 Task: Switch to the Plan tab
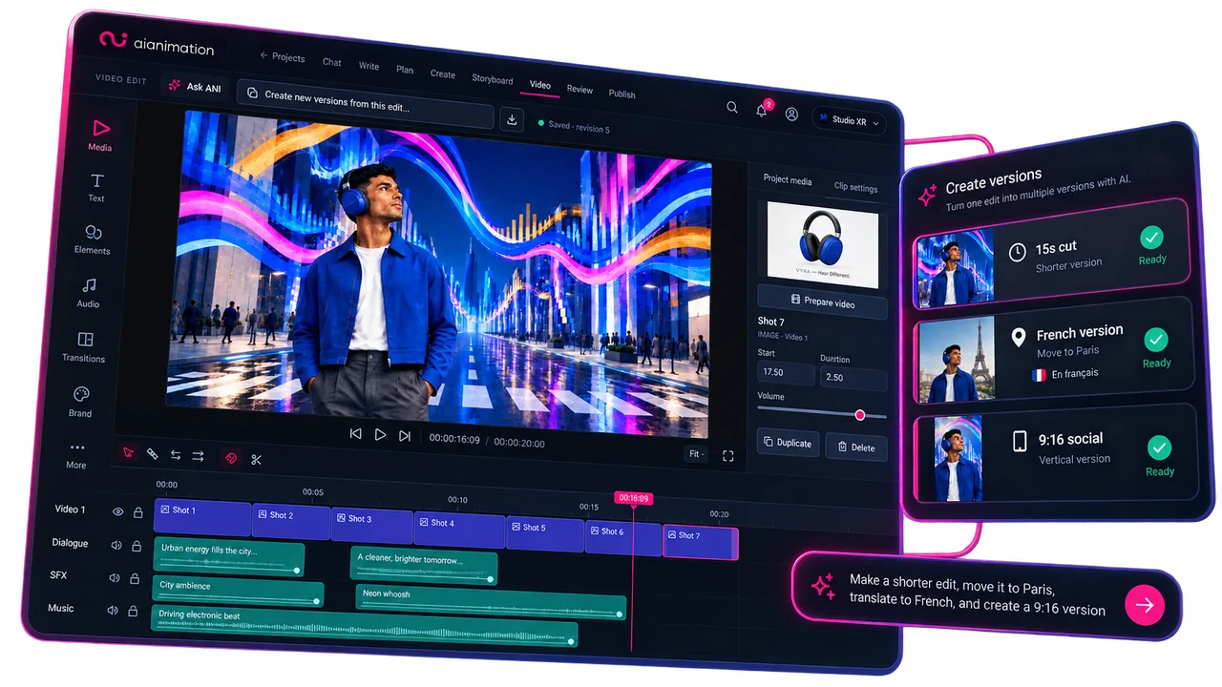click(405, 70)
